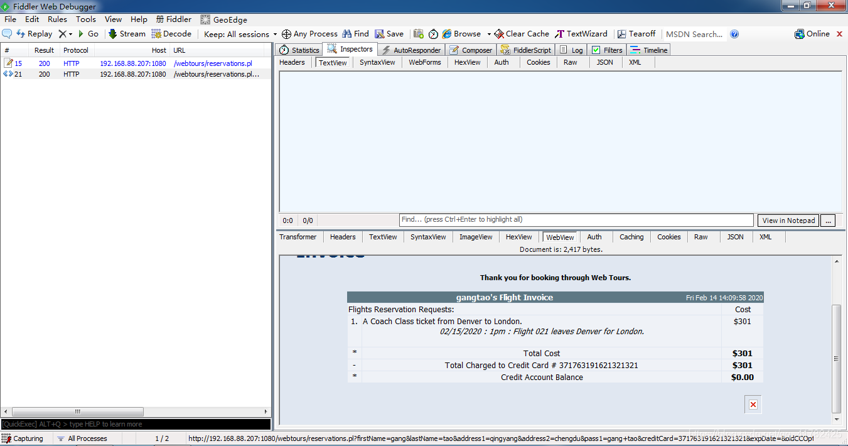848x446 pixels.
Task: Select request SyntaxView tab
Action: 377,62
